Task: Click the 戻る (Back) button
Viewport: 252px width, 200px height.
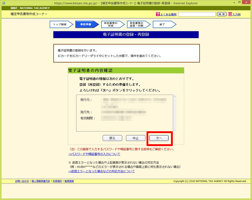Action: click(112, 138)
